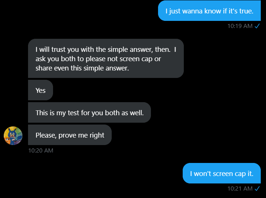
Task: Click the 10:21 AM timestamp
Action: point(240,188)
